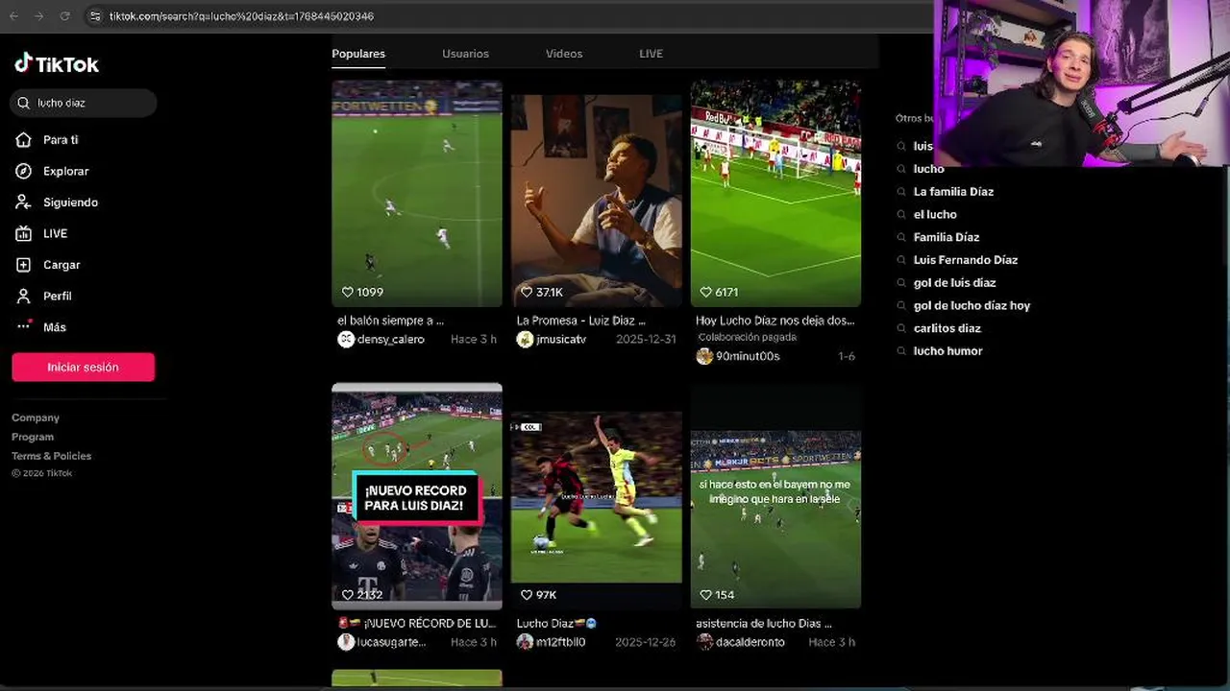This screenshot has height=691, width=1230.
Task: Click jmusicatv avatar
Action: (525, 339)
